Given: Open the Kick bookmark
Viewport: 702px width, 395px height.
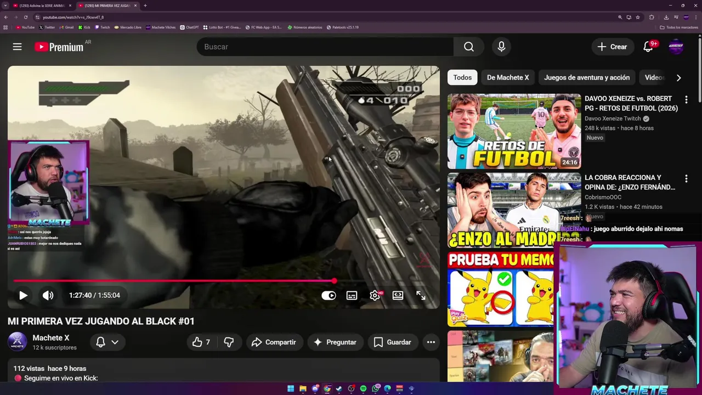Looking at the screenshot, I should [x=84, y=27].
